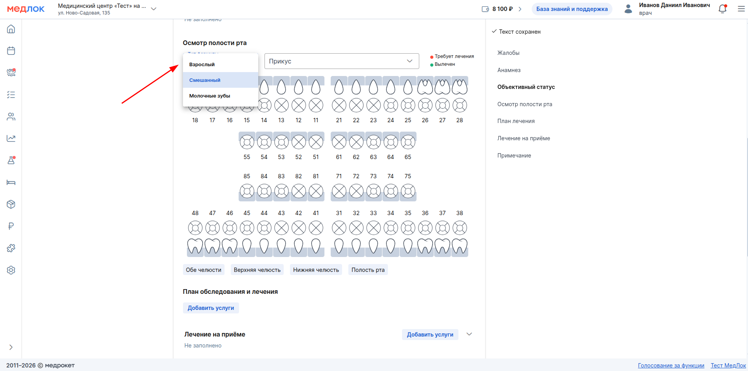Toggle the surface circle of tooth 38
This screenshot has height=371, width=748.
coord(460,228)
